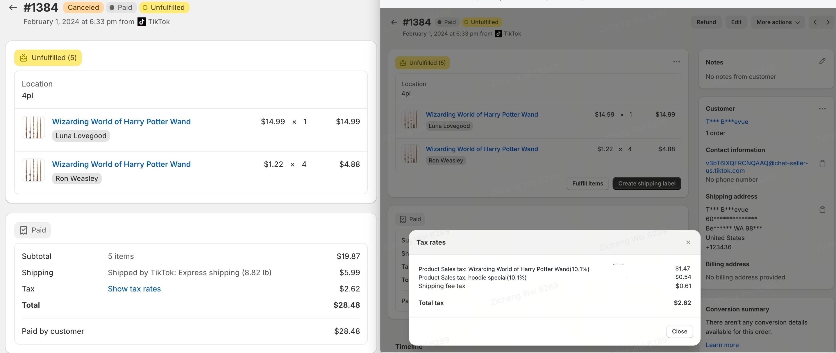
Task: Copy the customer email with clipboard icon
Action: [822, 163]
